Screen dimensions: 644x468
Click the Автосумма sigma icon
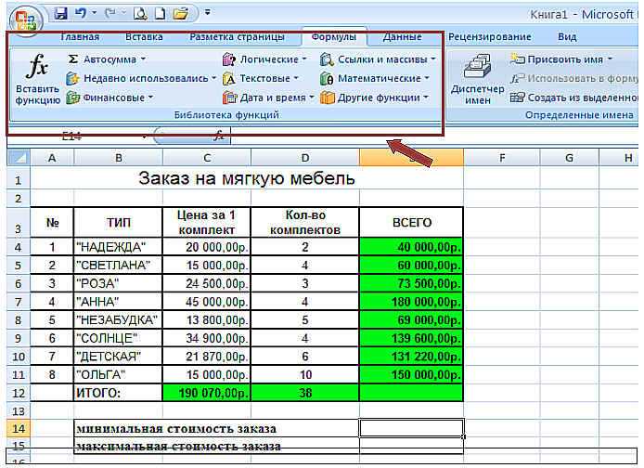click(x=73, y=59)
